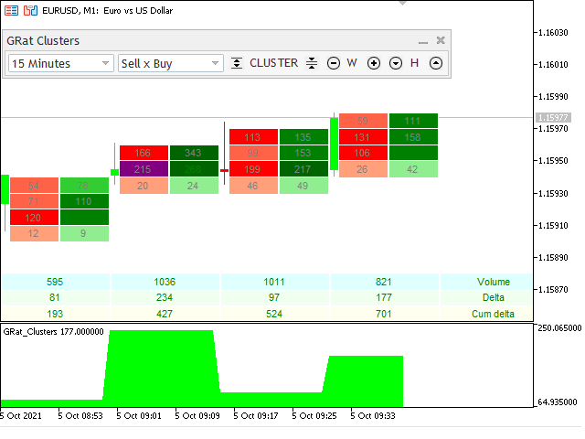Select the red sell cell 166

(144, 153)
